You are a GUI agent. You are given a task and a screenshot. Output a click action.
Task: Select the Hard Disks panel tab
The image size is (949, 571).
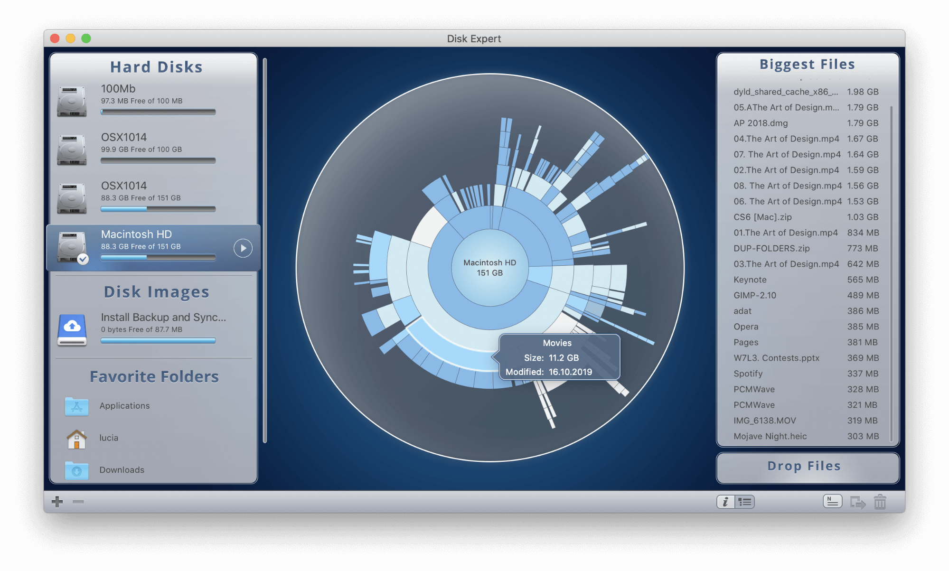(x=156, y=66)
